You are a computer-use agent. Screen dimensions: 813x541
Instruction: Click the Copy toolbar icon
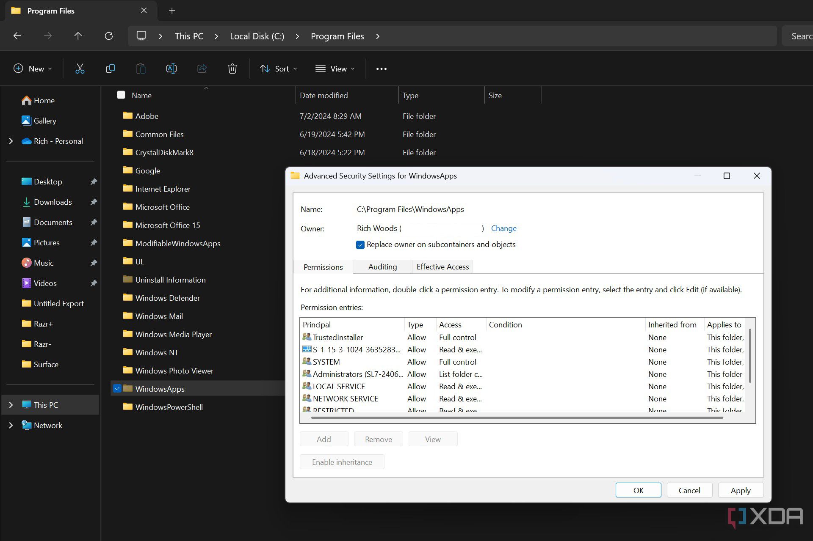pyautogui.click(x=110, y=68)
